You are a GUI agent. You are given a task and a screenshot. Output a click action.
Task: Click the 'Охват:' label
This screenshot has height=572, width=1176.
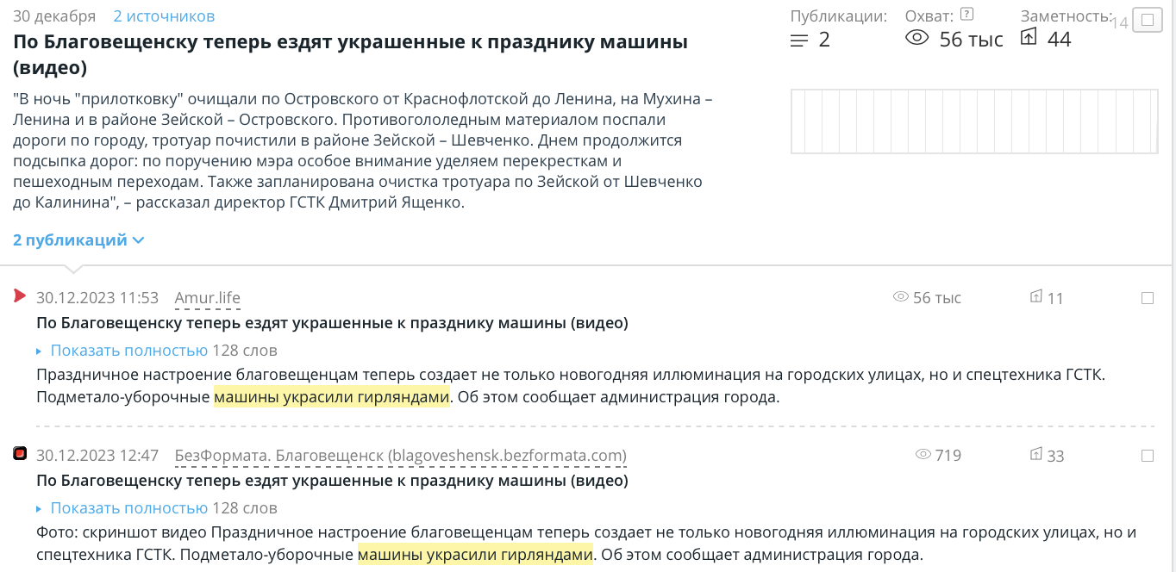click(x=929, y=16)
